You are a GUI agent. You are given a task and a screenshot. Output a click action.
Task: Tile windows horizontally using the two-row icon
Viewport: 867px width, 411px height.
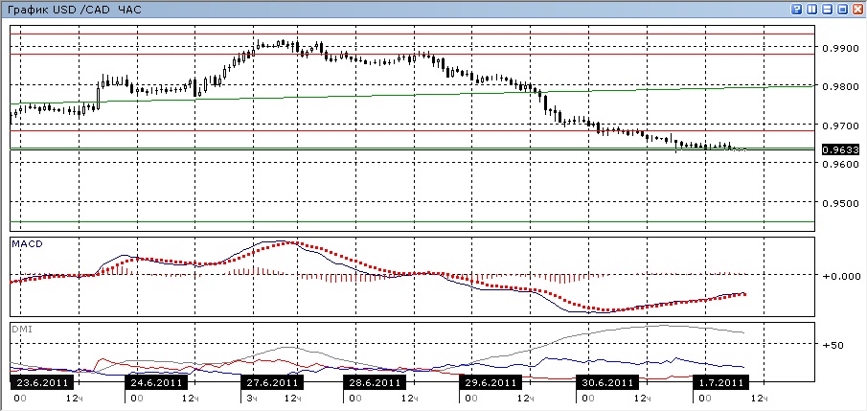point(828,10)
